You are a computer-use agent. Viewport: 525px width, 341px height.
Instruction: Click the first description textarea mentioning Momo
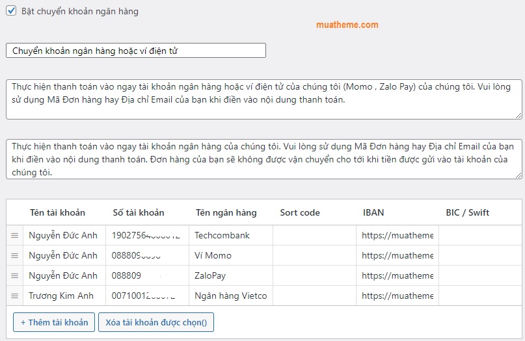click(263, 99)
